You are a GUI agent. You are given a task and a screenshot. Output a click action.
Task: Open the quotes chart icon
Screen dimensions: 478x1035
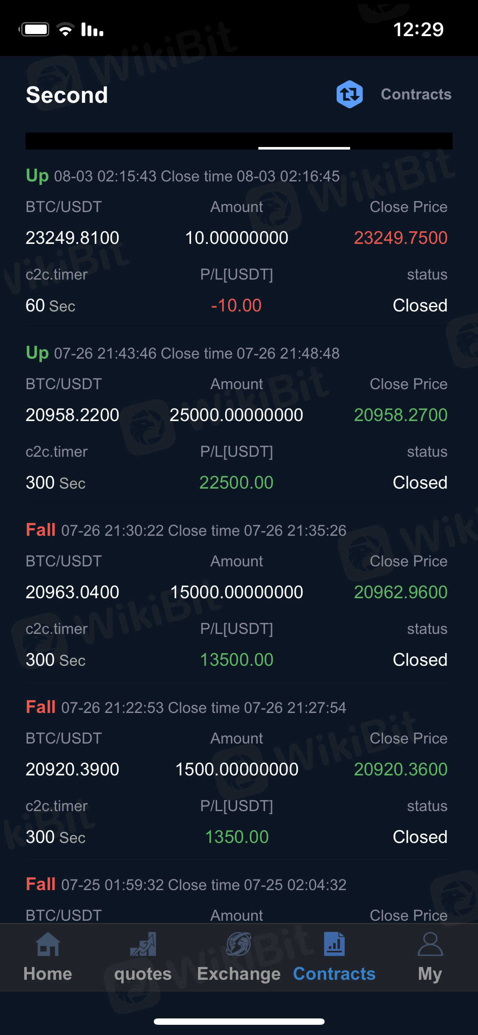tap(143, 944)
